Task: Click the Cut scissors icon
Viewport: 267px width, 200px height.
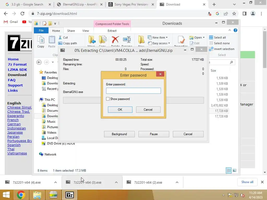Action: [x=60, y=37]
